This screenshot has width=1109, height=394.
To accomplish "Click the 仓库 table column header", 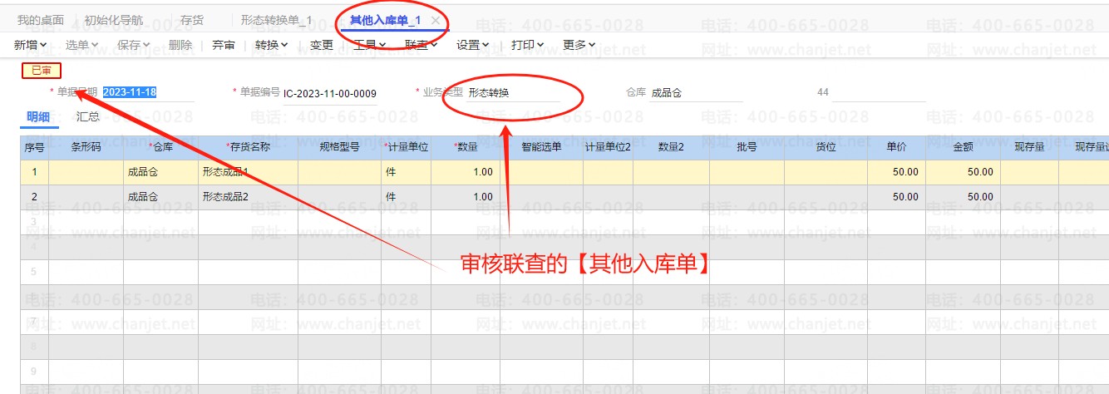I will pyautogui.click(x=160, y=147).
